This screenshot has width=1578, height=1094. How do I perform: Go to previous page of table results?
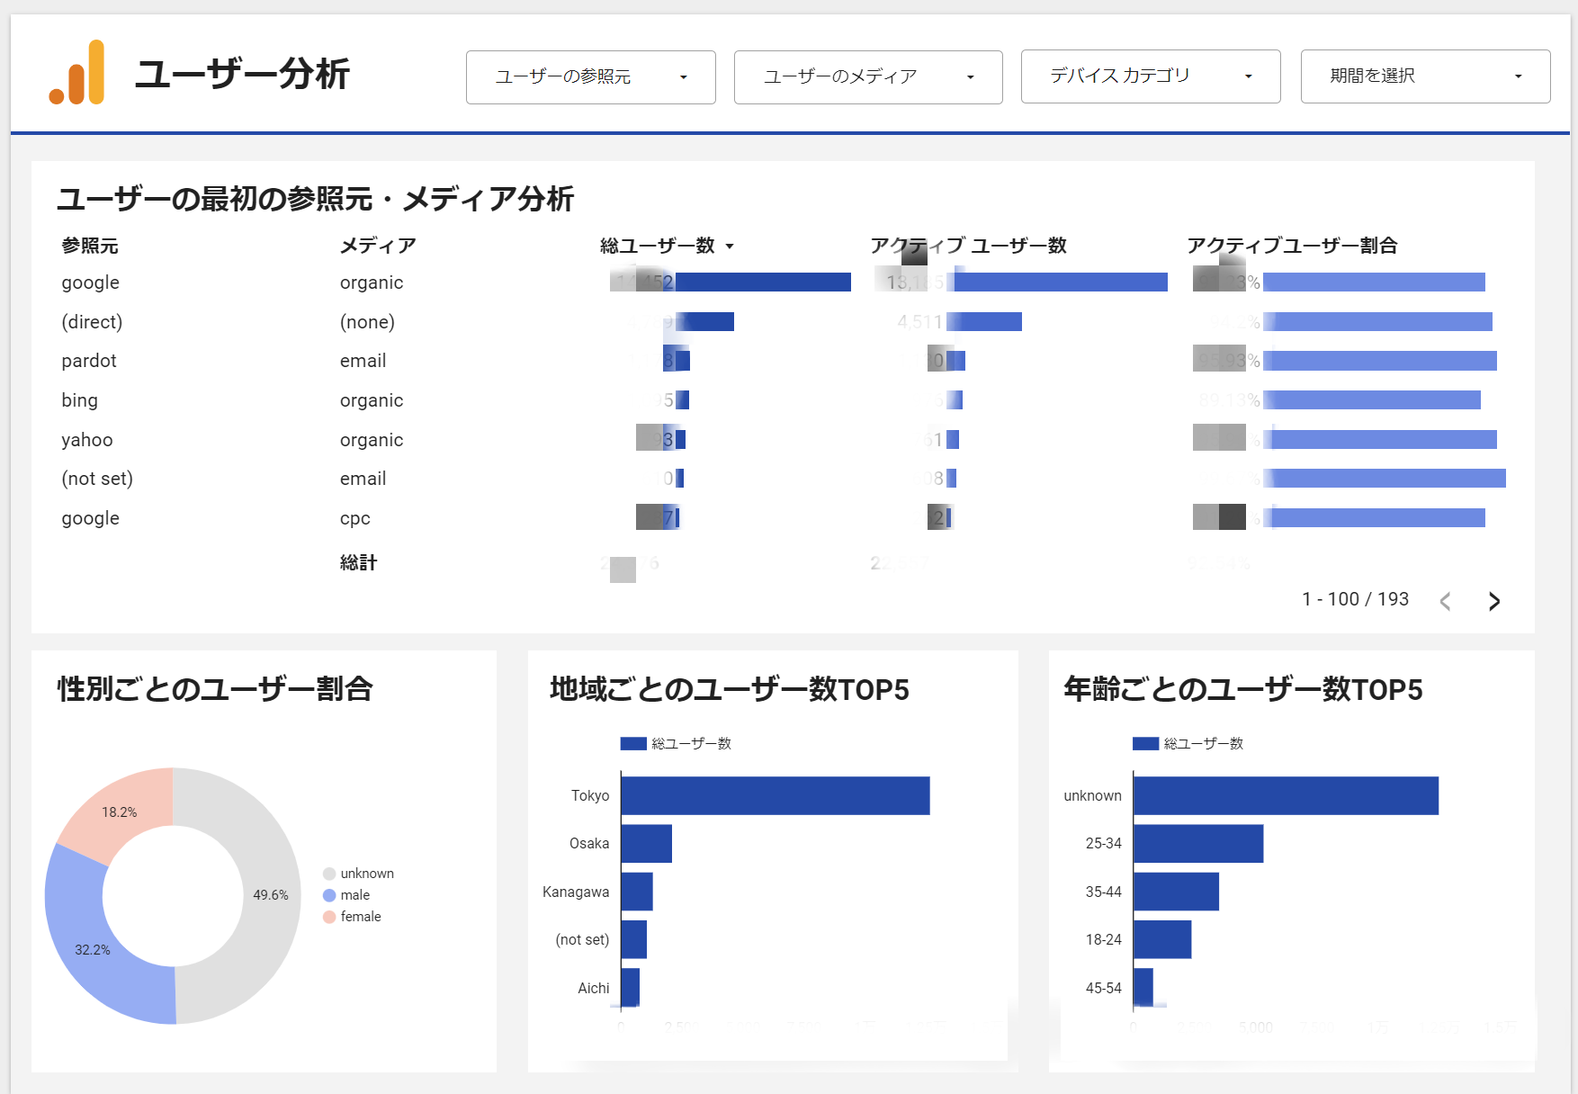click(x=1445, y=601)
